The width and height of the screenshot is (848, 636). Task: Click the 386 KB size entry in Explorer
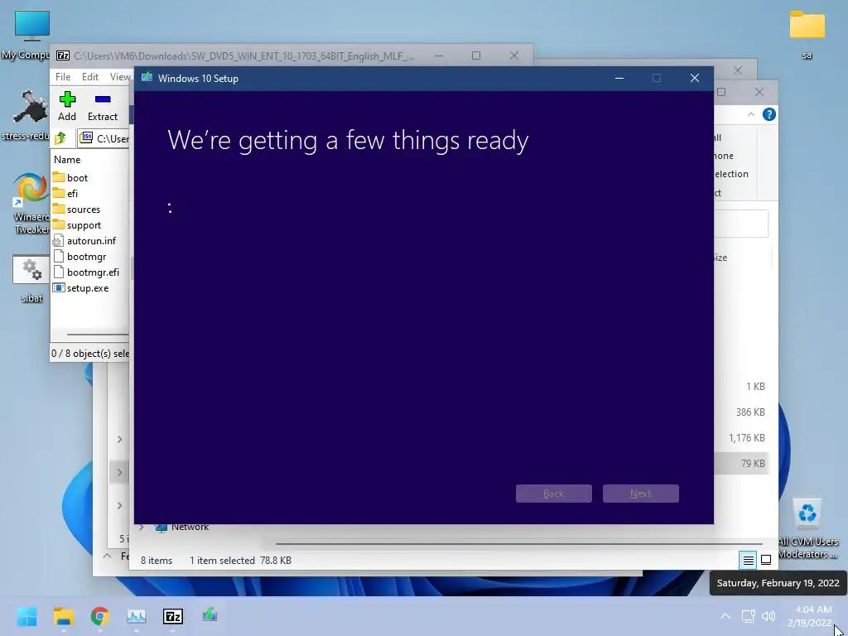(x=750, y=412)
